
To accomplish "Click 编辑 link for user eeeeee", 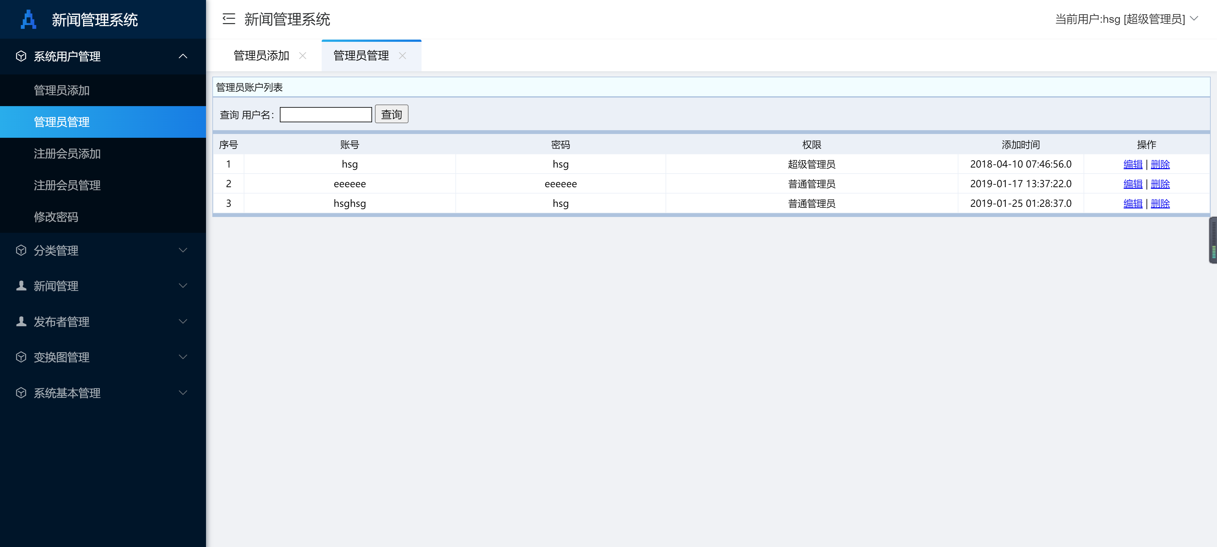I will 1133,184.
